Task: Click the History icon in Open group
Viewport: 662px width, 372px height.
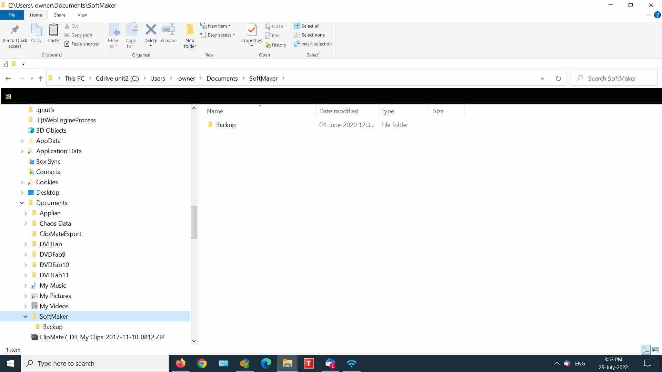Action: [276, 45]
